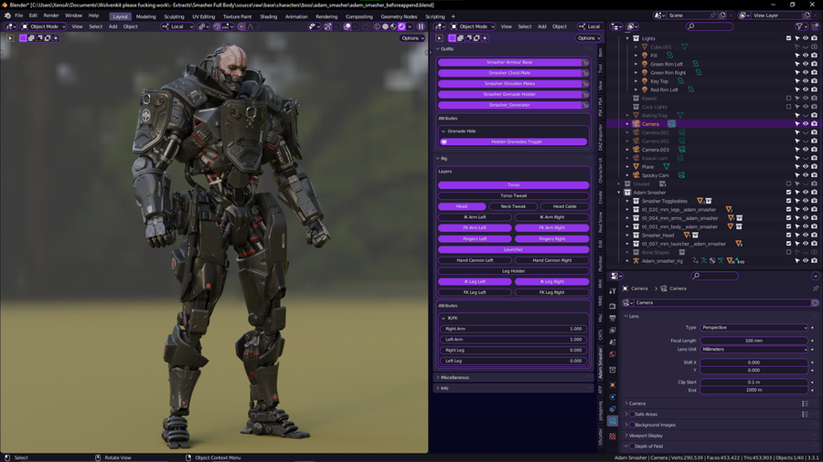Adjust the Left Leg IK/FK slider
This screenshot has width=823, height=462.
(x=513, y=361)
